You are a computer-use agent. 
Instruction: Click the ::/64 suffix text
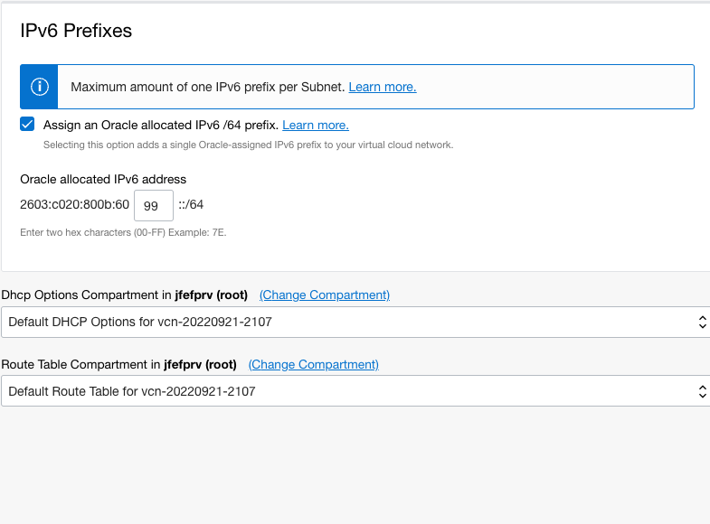pos(191,205)
